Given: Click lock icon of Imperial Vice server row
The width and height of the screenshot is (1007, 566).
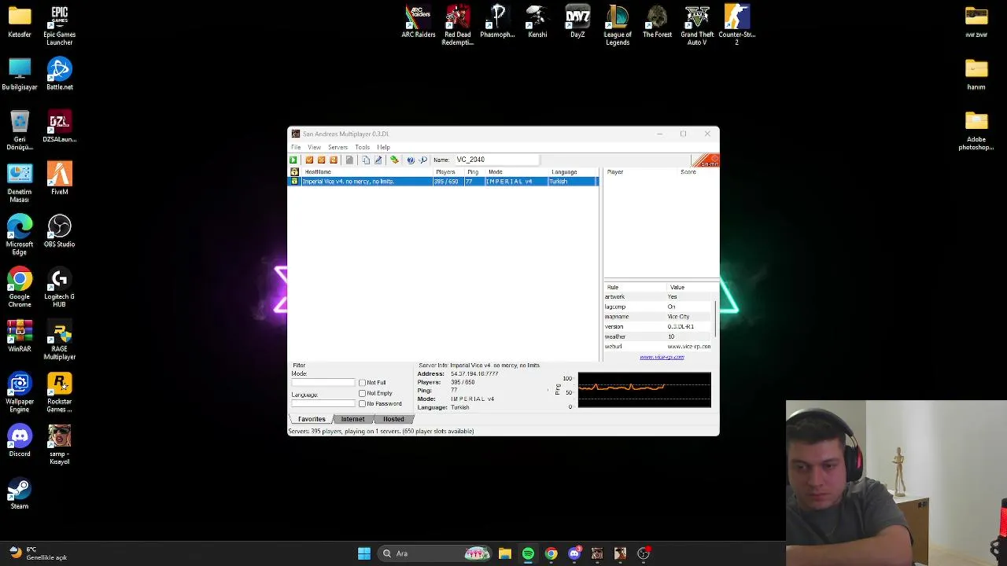Looking at the screenshot, I should tap(294, 182).
